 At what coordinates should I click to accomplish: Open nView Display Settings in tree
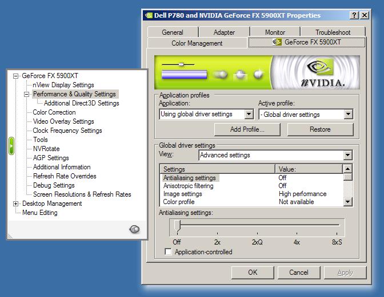pyautogui.click(x=63, y=85)
